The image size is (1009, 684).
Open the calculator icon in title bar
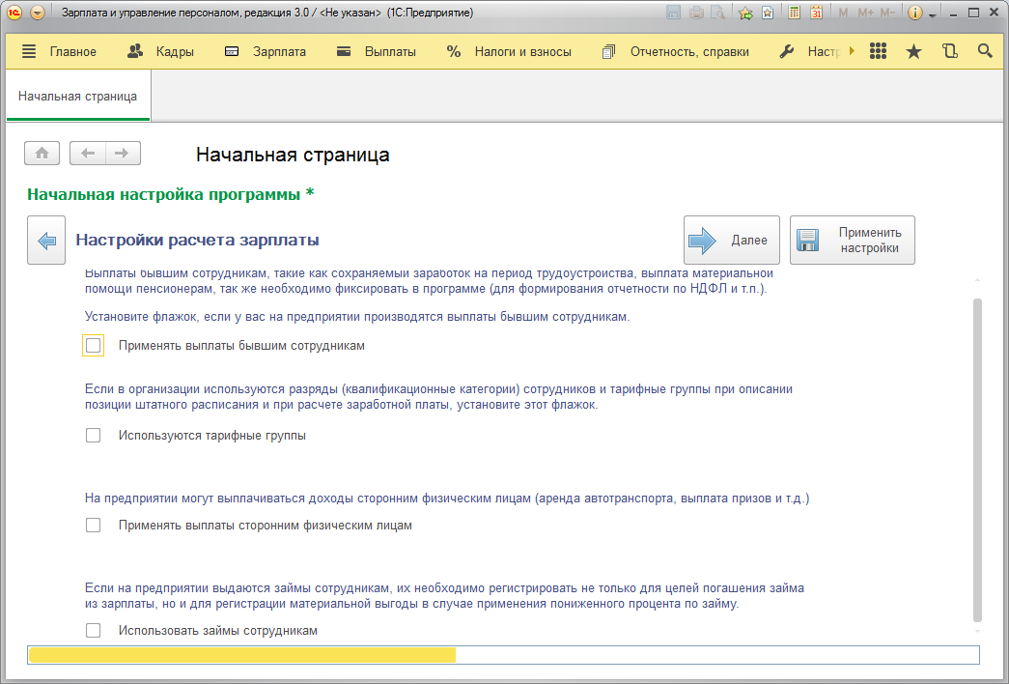[794, 13]
